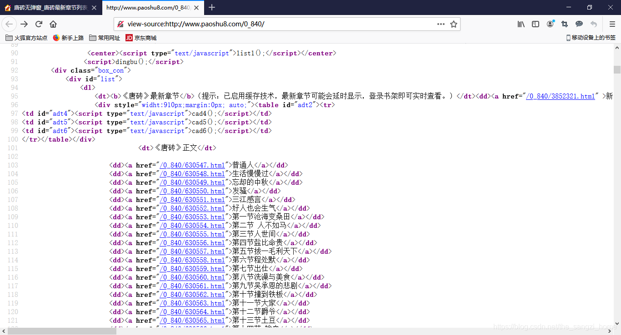The image size is (621, 335).
Task: Open the 新手上路 bookmark
Action: 68,38
